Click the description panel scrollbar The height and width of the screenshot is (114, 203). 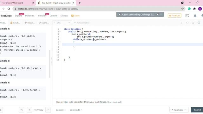click(x=50, y=64)
